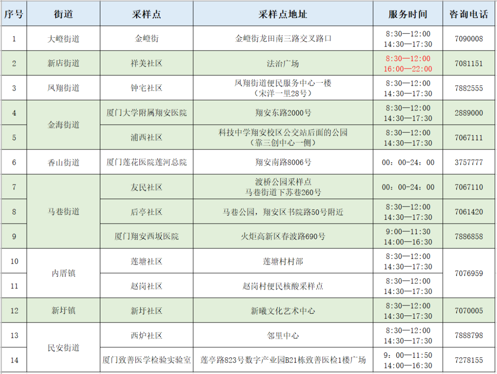Click the 金海街道 merged cell
Image resolution: width=497 pixels, height=374 pixels.
64,125
